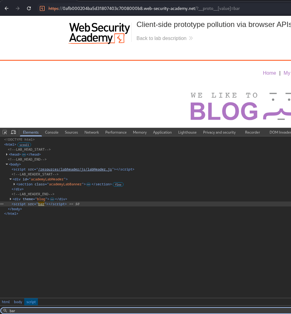Image resolution: width=291 pixels, height=314 pixels.
Task: Toggle the scroll badge next to html
Action: [x=24, y=145]
